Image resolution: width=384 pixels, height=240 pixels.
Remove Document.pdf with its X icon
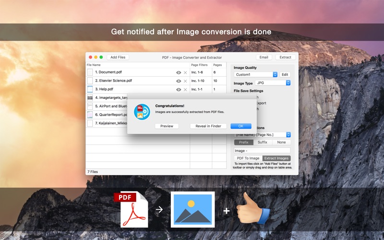point(185,72)
